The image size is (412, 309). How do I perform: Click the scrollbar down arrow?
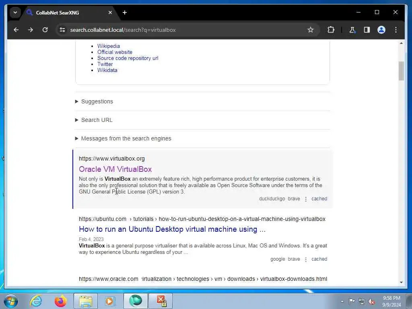pyautogui.click(x=401, y=282)
